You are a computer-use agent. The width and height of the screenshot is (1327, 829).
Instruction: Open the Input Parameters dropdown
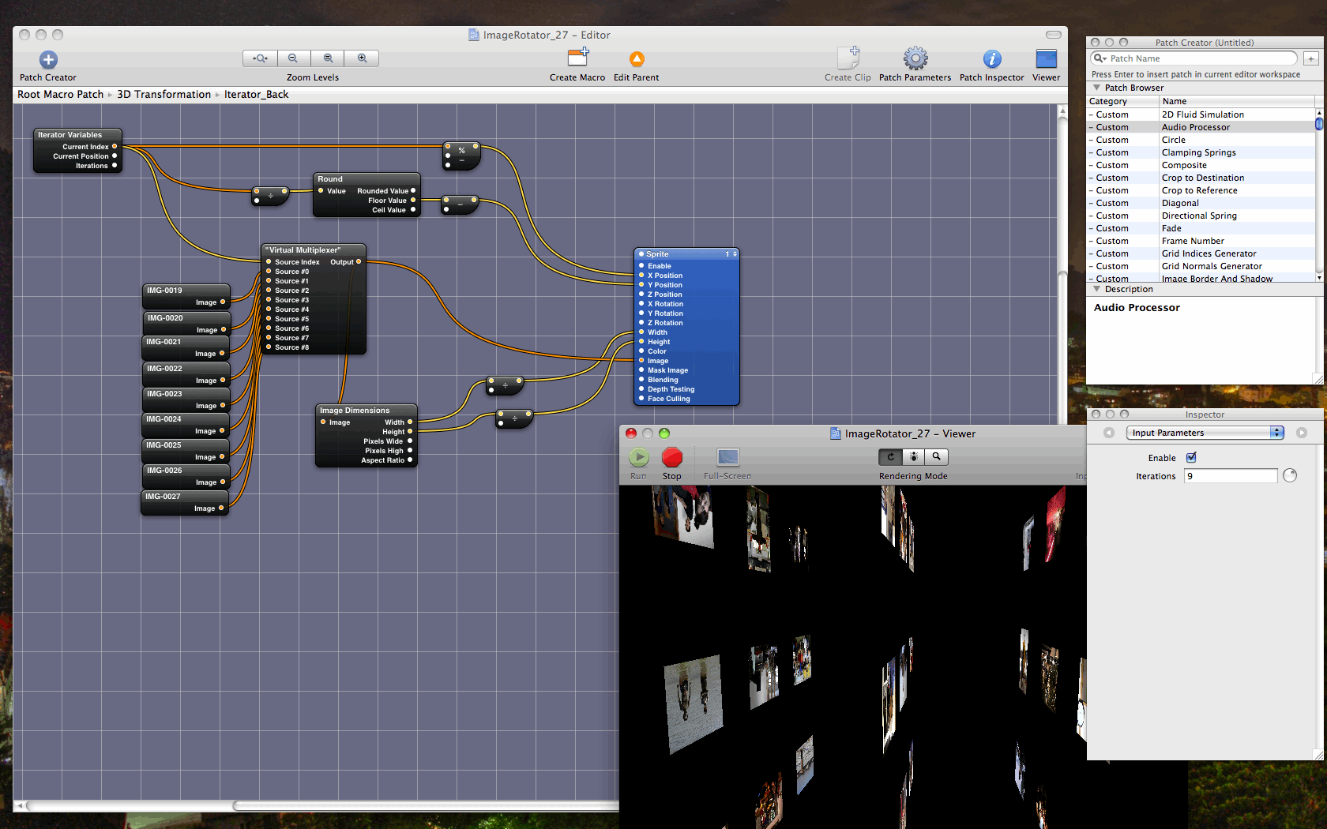(1205, 433)
